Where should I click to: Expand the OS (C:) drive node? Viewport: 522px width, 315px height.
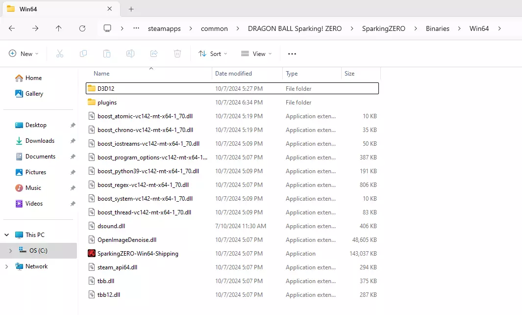(x=10, y=251)
